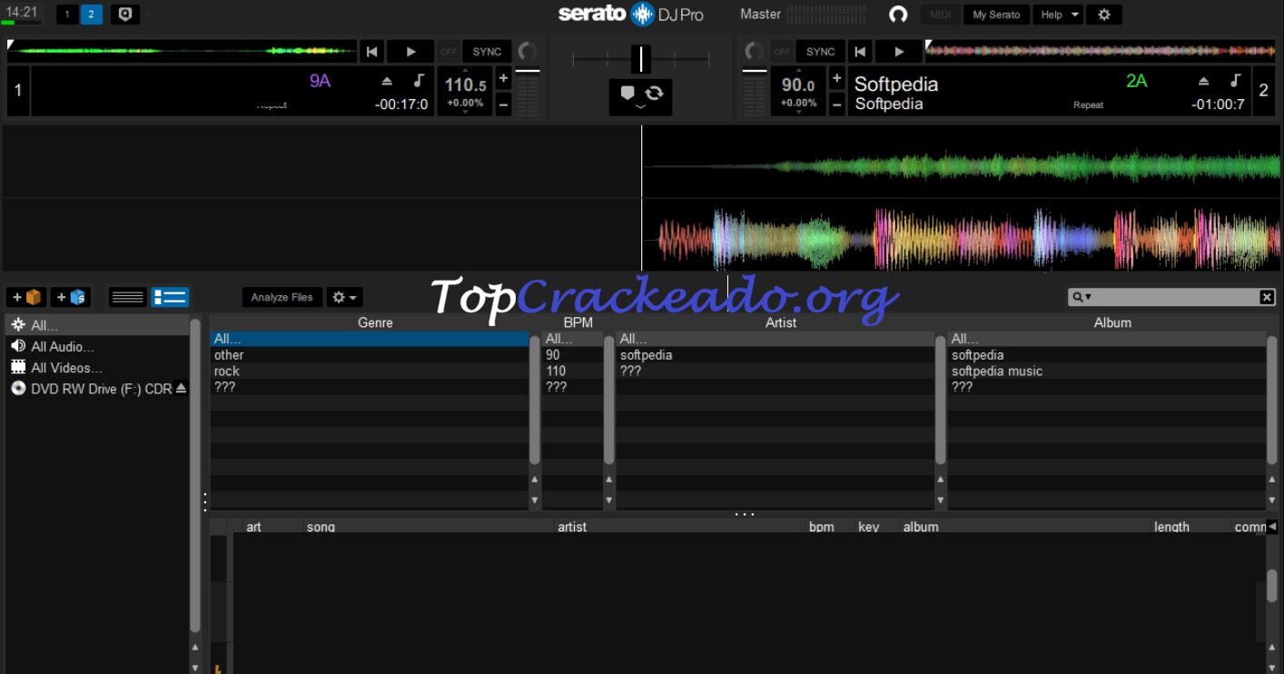Screen dimensions: 1284x674
Task: Open the search filter dropdown
Action: (x=1085, y=296)
